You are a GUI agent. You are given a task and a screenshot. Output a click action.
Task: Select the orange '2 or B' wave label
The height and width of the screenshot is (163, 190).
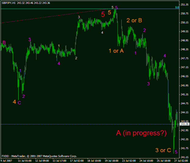tap(134, 20)
